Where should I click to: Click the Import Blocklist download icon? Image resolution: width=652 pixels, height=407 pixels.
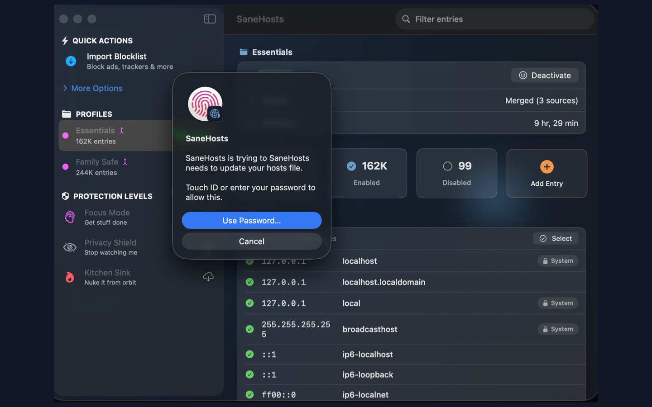click(71, 61)
